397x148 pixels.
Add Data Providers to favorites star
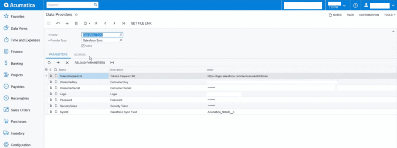tap(76, 15)
